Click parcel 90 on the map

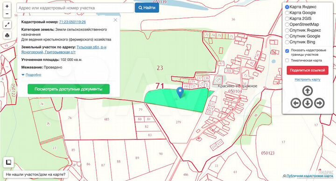click(x=161, y=154)
